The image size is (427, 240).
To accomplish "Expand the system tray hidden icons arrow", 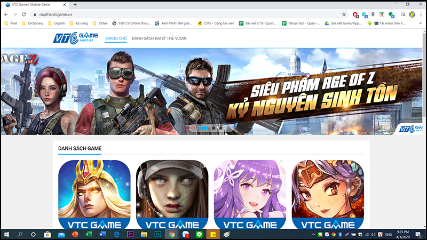I will (313, 234).
